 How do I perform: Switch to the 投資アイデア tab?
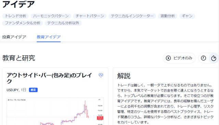(14, 37)
